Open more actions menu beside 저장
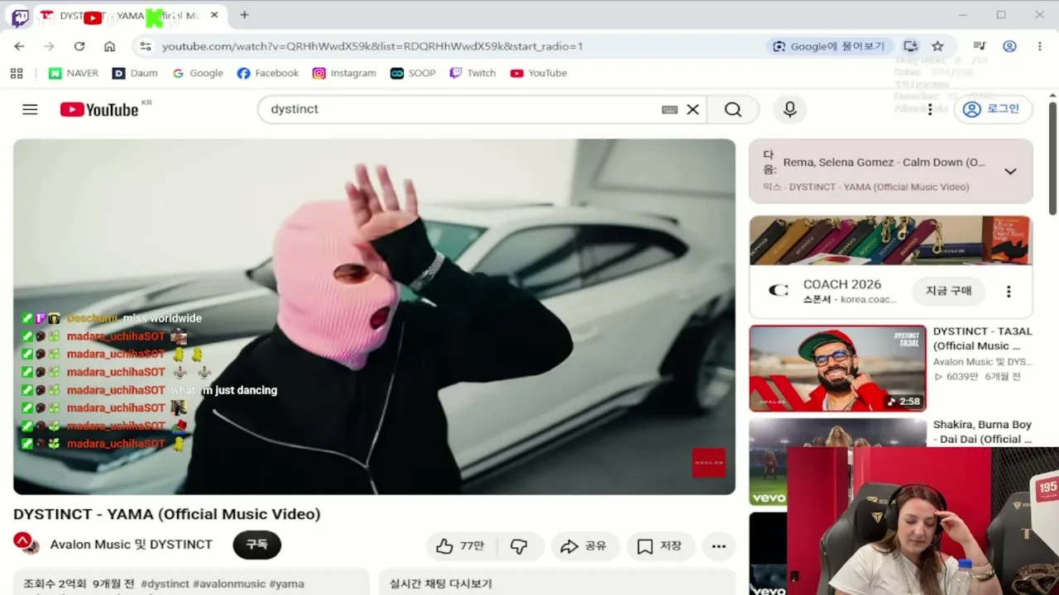 point(719,545)
